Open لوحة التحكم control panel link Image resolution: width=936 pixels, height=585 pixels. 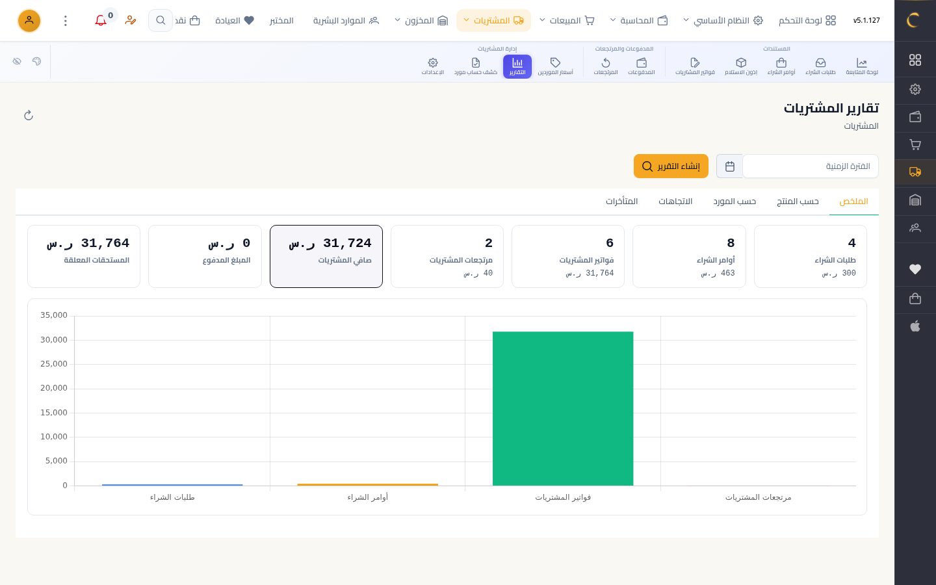coord(807,20)
